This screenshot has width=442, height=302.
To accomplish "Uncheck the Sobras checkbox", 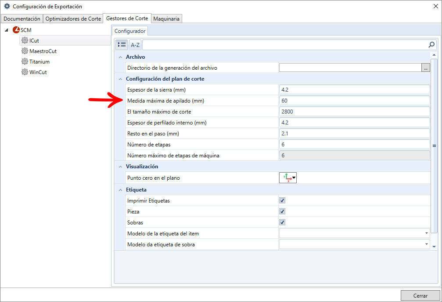I will point(282,222).
